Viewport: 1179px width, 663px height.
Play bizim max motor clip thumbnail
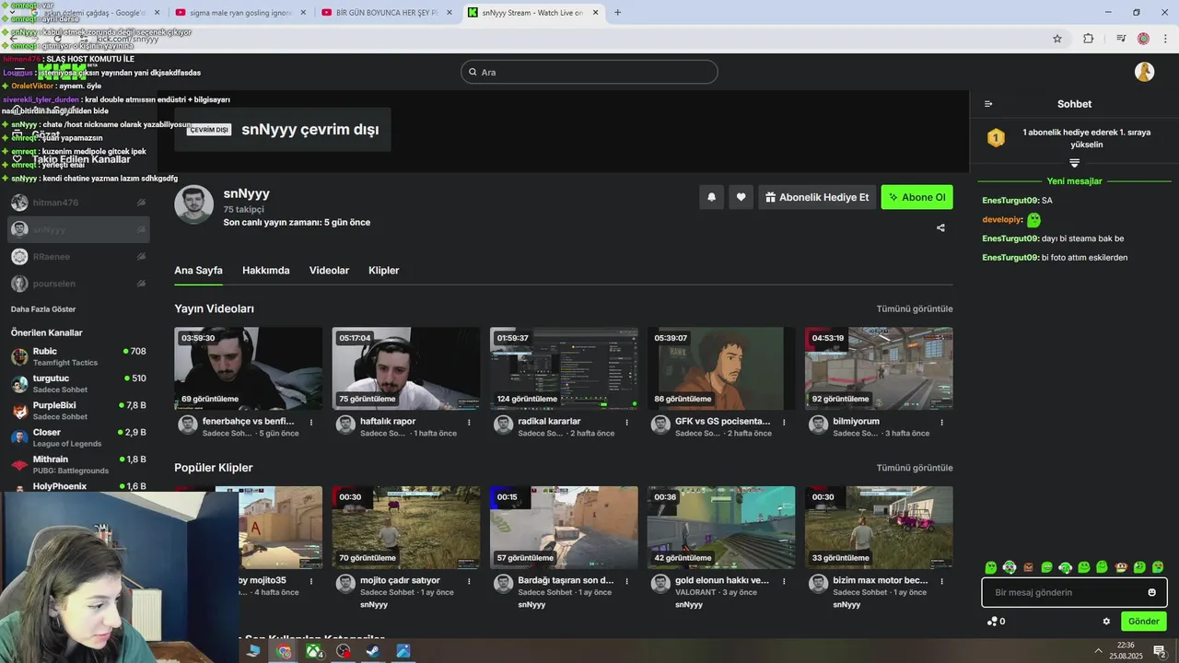879,528
